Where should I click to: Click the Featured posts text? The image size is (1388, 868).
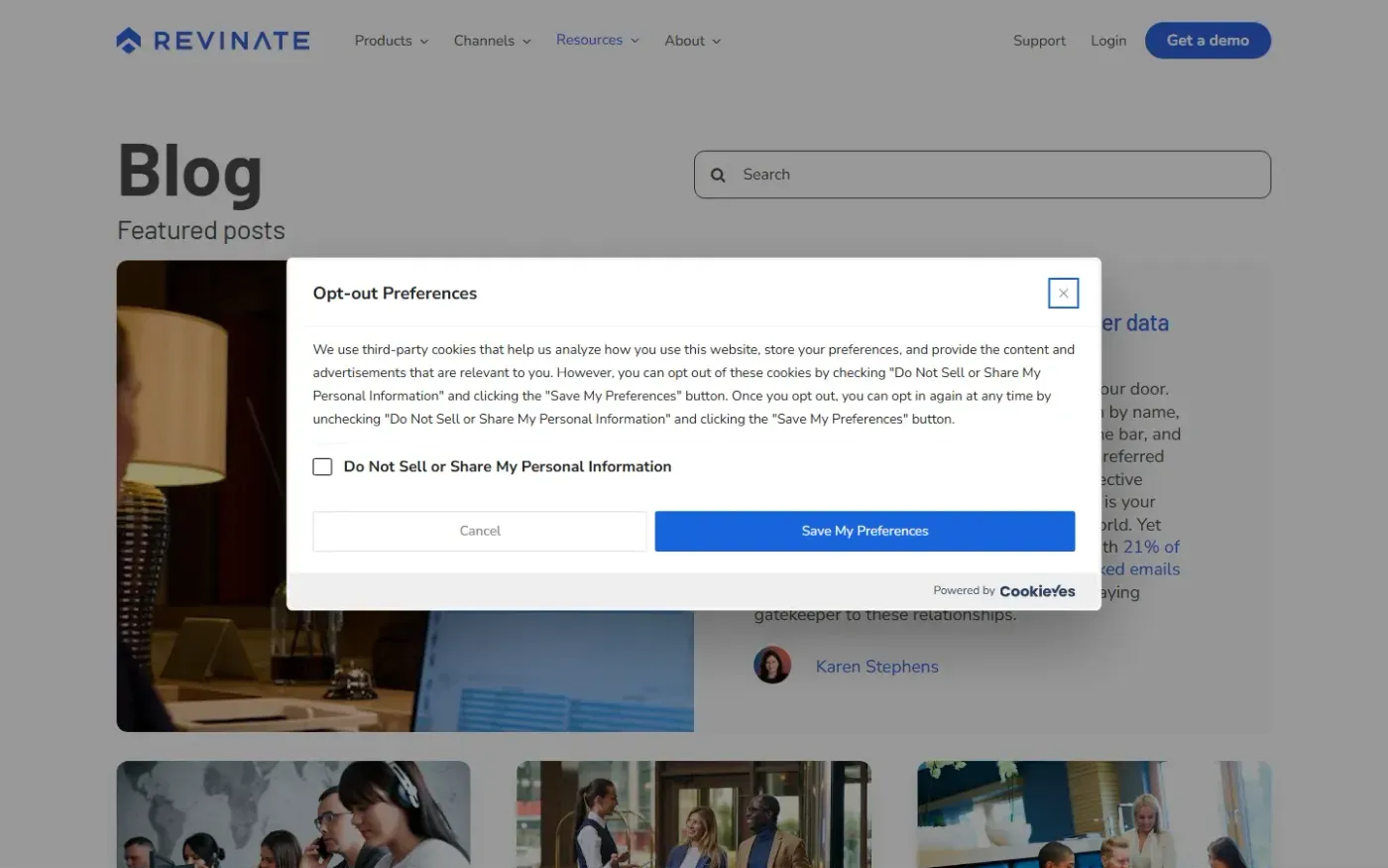(x=201, y=230)
